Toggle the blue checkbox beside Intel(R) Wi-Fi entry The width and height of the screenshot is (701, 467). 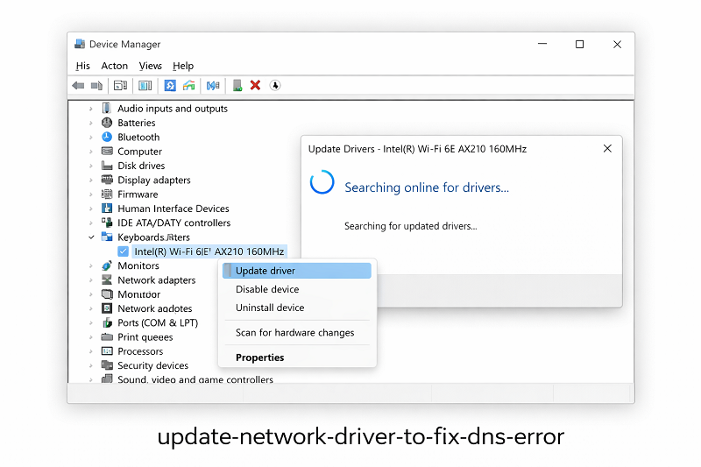123,251
